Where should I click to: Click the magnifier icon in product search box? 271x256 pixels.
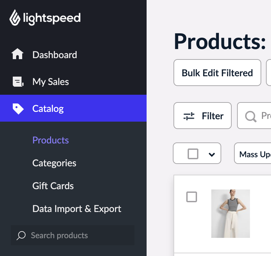250,117
